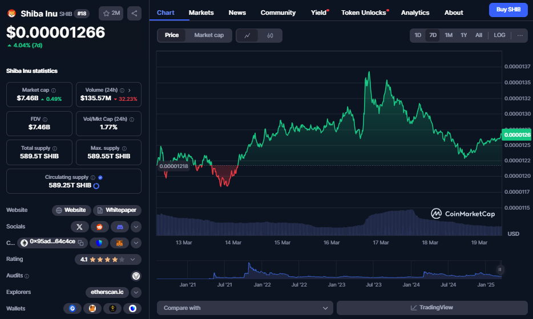Set chart range to 1D

418,35
